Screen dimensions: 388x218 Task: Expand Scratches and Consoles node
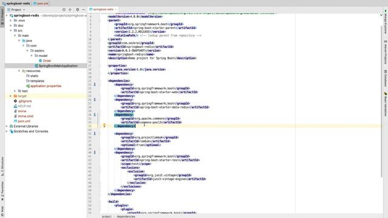pyautogui.click(x=7, y=131)
